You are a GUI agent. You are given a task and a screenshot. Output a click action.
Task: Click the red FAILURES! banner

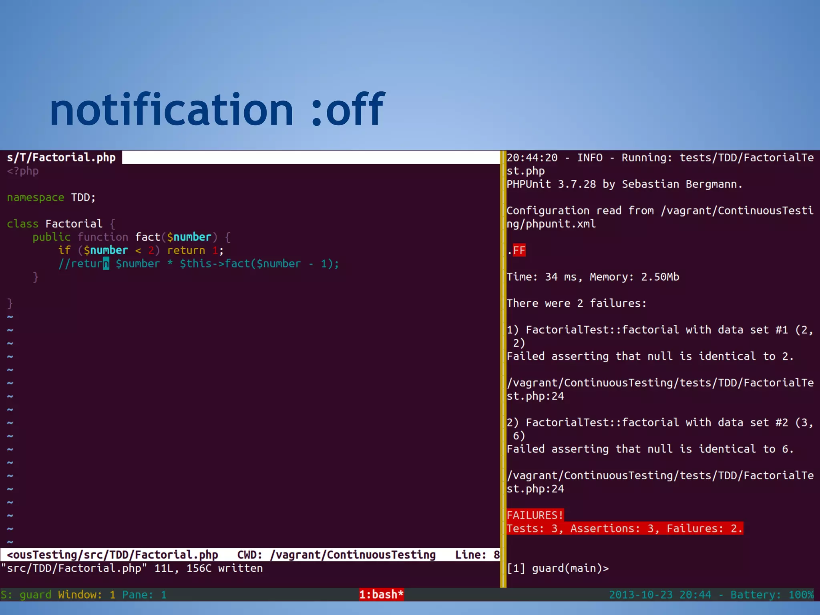pyautogui.click(x=535, y=515)
